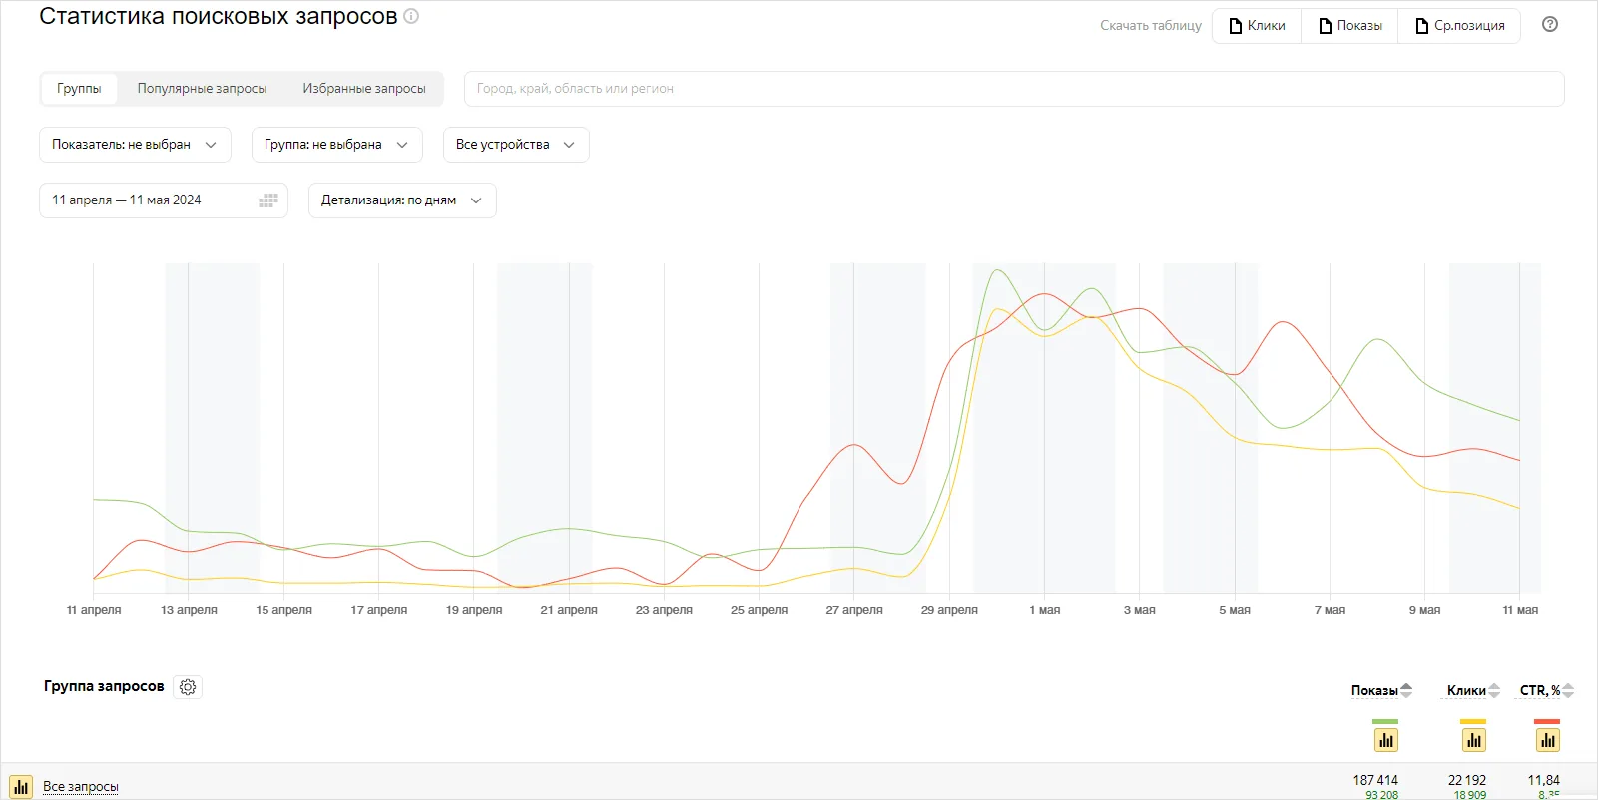Open the Группа: не выбрана dropdown

pos(336,145)
